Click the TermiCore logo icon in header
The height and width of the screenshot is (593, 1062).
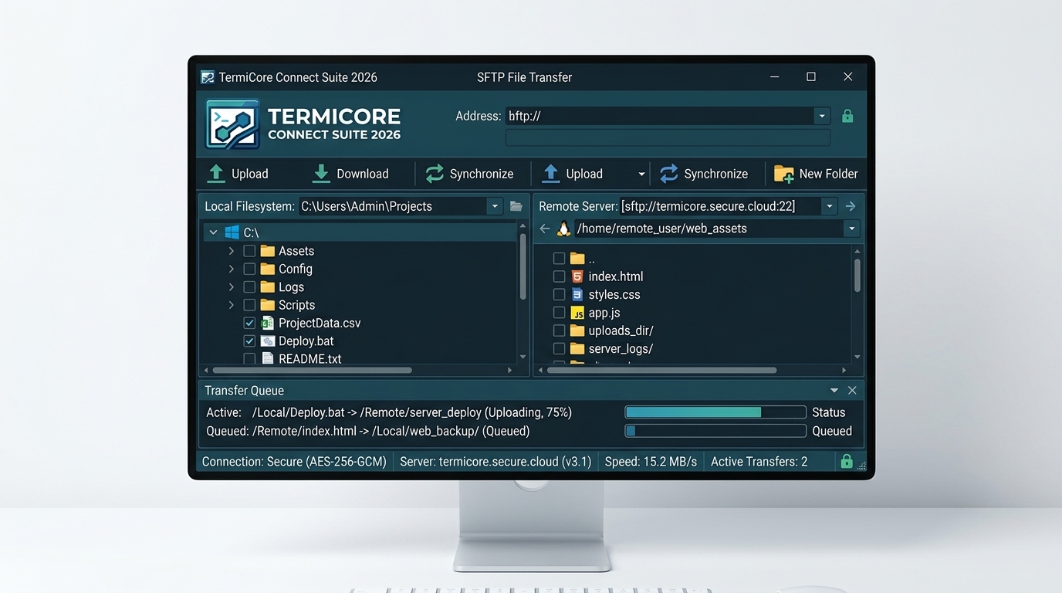tap(232, 124)
